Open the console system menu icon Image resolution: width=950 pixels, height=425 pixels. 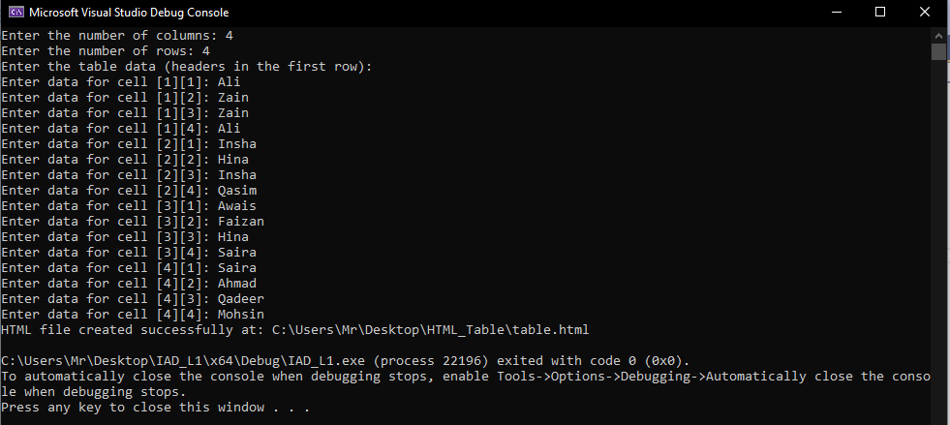coord(15,13)
